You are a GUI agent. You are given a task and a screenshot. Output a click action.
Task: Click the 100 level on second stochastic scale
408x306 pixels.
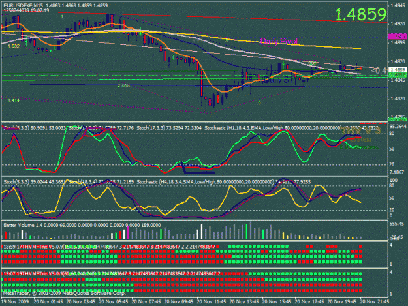[x=394, y=181]
